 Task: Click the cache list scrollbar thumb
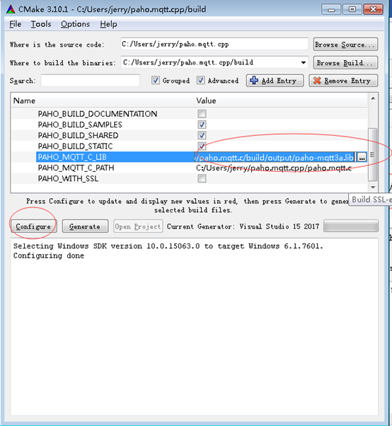pos(373,154)
